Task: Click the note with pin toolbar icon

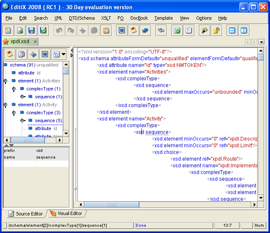Action: (x=133, y=31)
